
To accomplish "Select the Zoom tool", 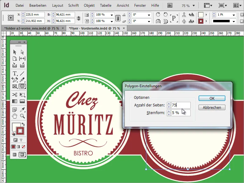I will point(22,116).
